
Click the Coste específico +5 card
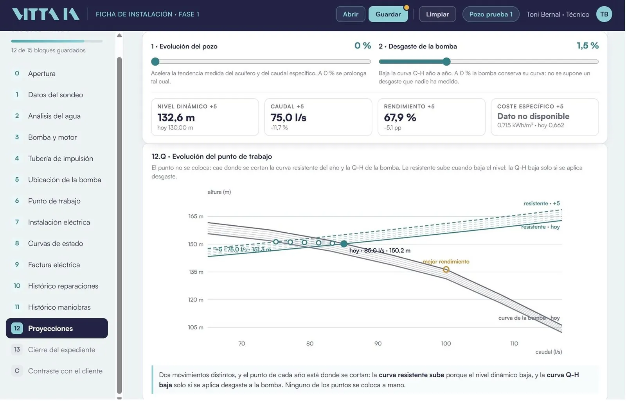pos(545,117)
